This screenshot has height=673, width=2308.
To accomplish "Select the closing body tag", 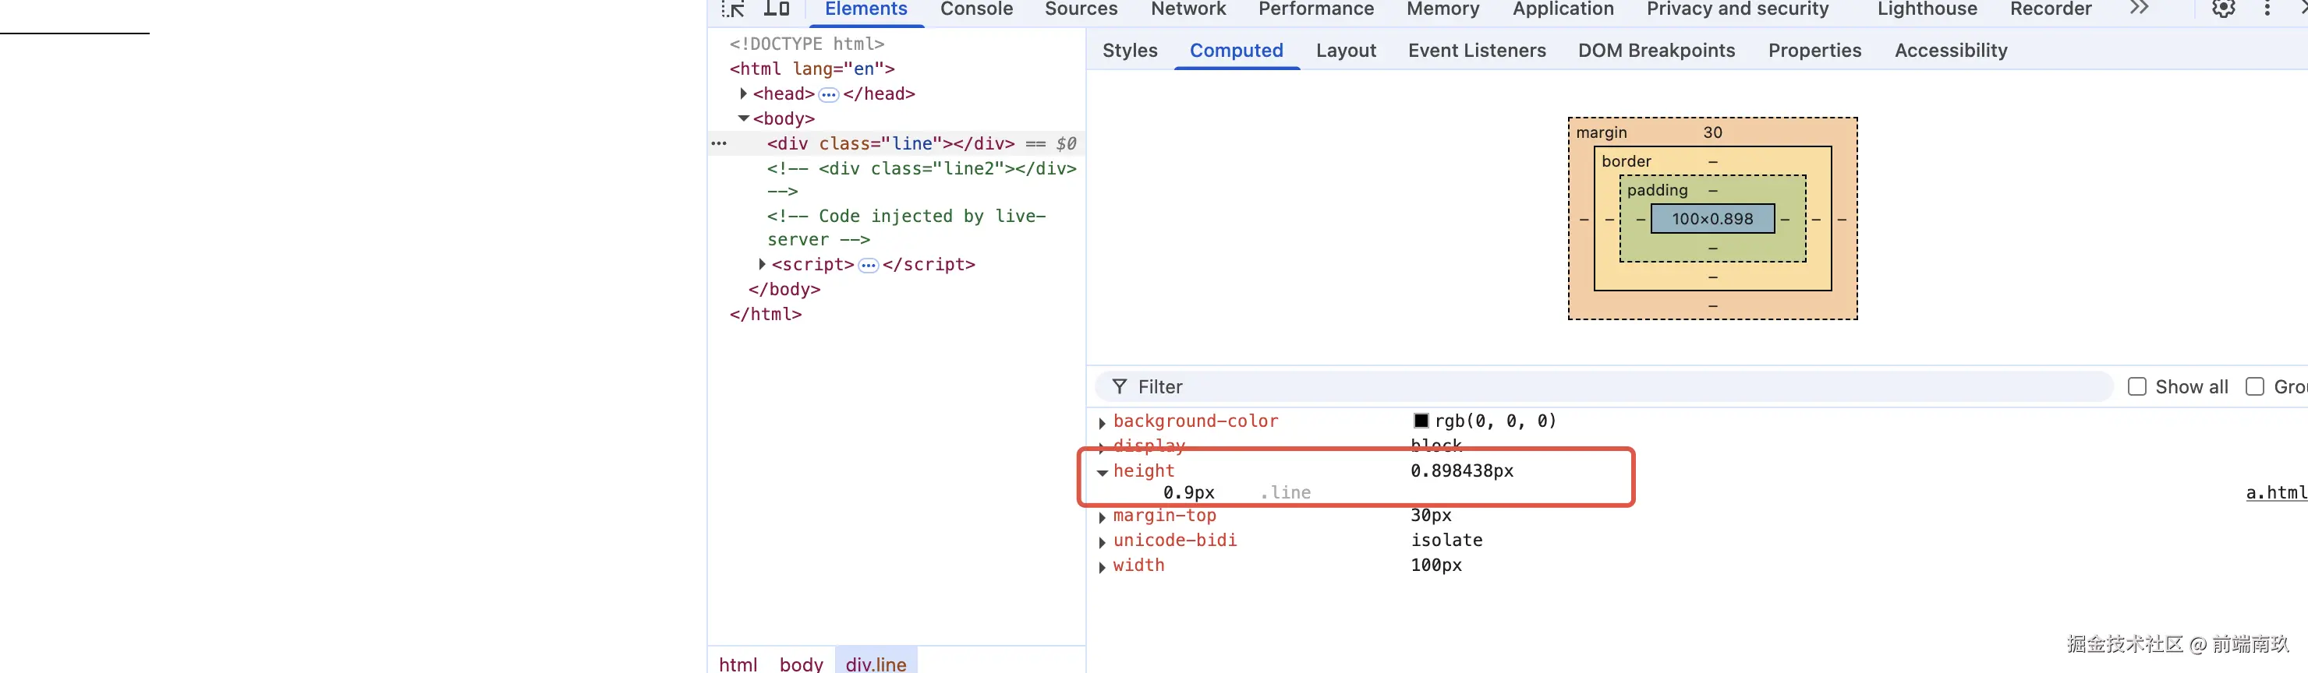I will pos(784,289).
